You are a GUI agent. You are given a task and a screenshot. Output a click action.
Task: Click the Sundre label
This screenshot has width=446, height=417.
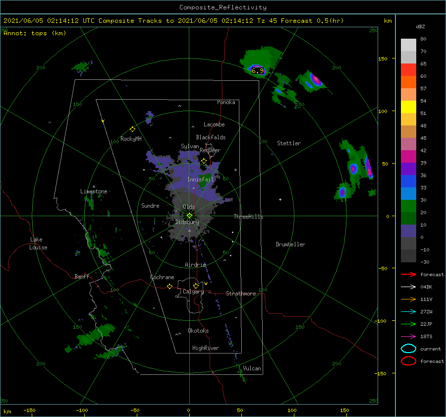click(x=150, y=206)
